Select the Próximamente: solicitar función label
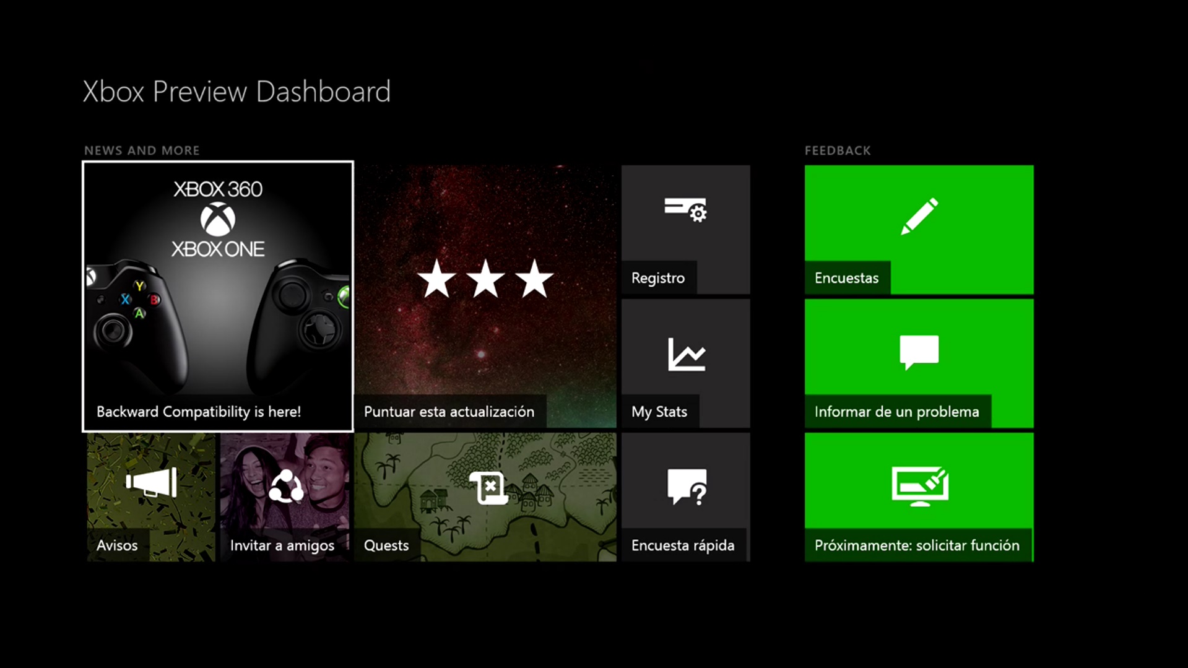 click(917, 545)
